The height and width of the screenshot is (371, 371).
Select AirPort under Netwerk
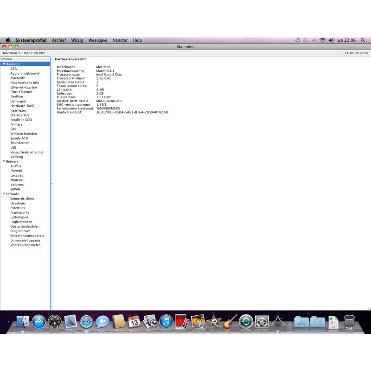(x=16, y=166)
